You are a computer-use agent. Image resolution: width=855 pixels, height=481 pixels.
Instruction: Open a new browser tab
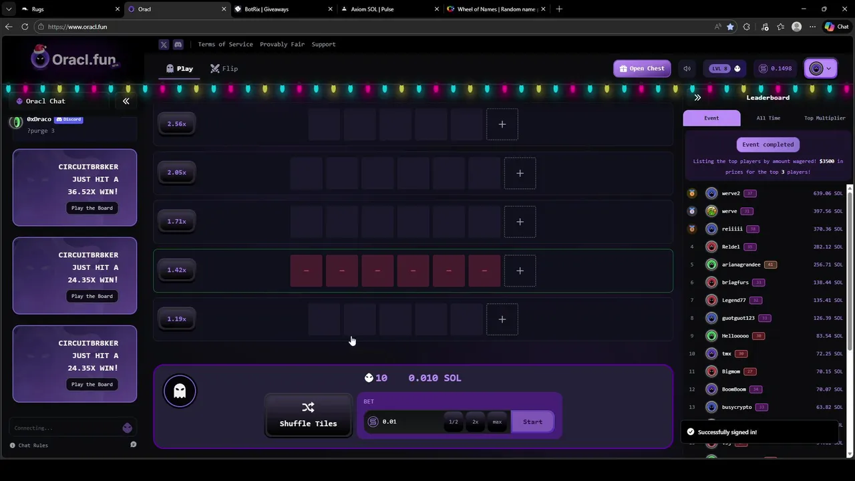[x=559, y=9]
